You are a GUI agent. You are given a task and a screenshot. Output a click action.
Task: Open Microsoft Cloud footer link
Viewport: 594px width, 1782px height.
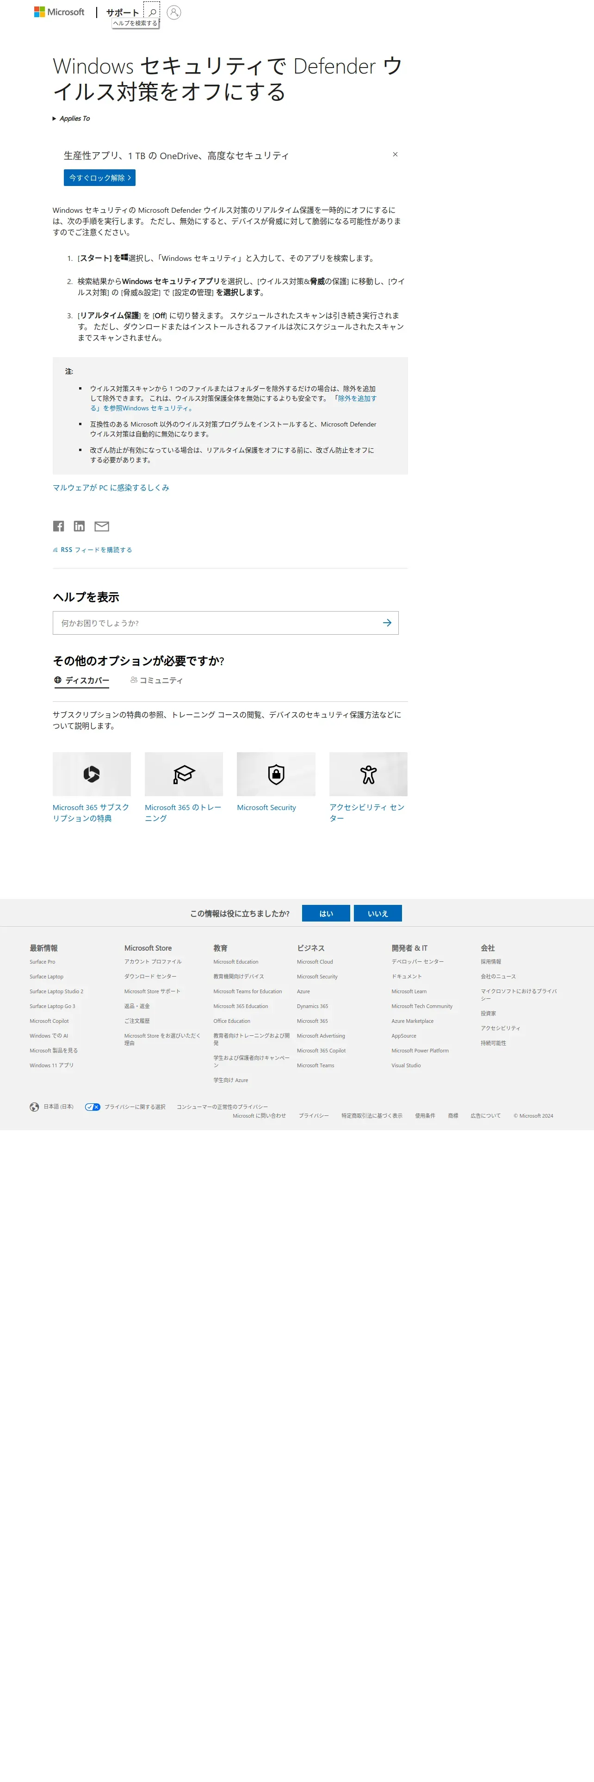coord(315,962)
